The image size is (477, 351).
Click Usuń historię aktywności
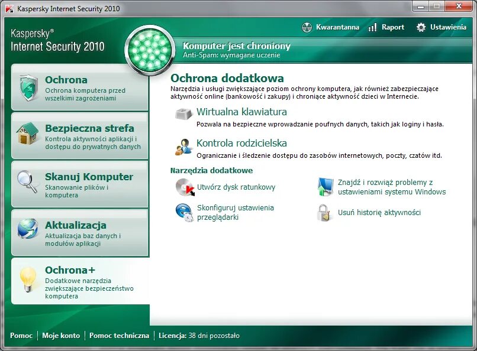point(379,213)
